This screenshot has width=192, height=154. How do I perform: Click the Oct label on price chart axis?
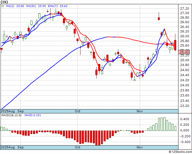click(78, 111)
